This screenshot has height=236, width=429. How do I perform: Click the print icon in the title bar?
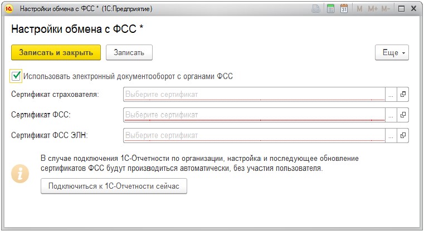316,9
